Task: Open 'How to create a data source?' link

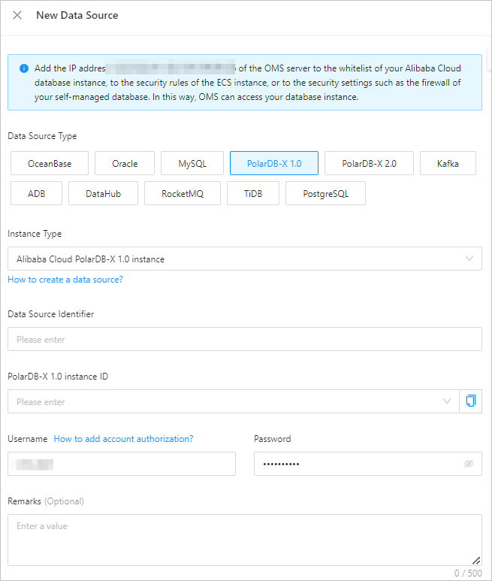Action: (65, 280)
